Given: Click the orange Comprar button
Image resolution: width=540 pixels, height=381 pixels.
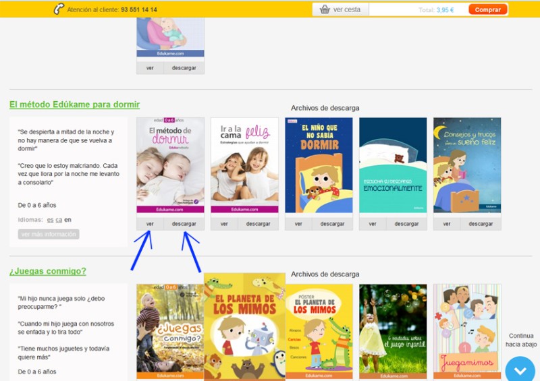Looking at the screenshot, I should (487, 9).
